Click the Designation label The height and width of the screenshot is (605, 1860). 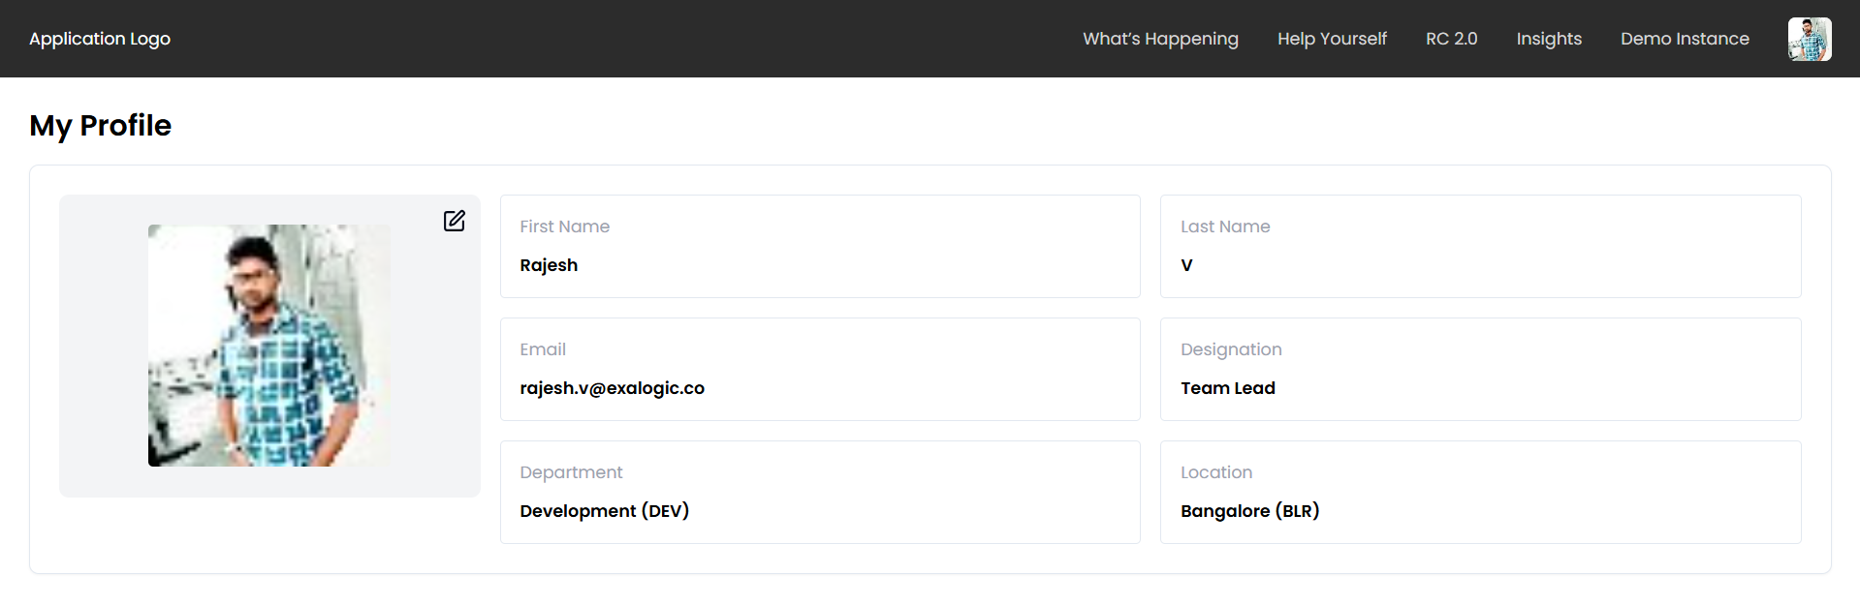click(x=1231, y=349)
